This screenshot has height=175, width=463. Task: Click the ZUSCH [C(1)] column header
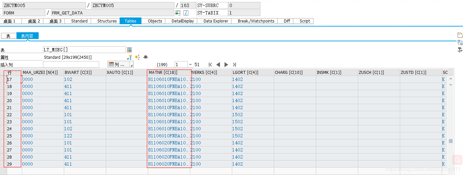(379, 72)
